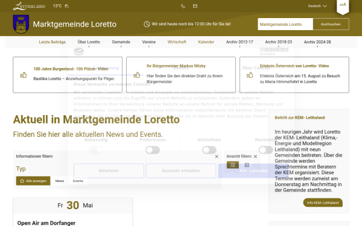
Task: Click the Auswahl erlauben button
Action: pos(181,171)
